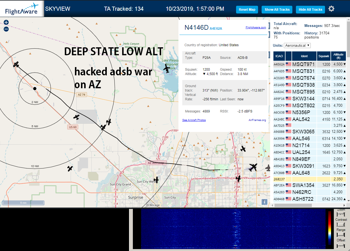
Task: Select the yellow 268137 row
Action: pos(310,179)
